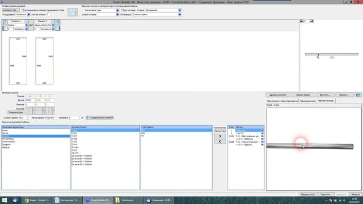This screenshot has height=204, width=363.
Task: Click Panel 1 drawing thumbnail
Action: (18, 61)
